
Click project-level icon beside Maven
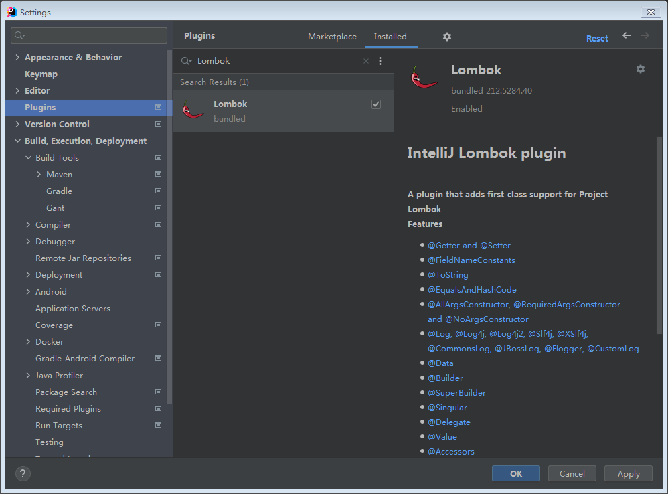[x=158, y=174]
